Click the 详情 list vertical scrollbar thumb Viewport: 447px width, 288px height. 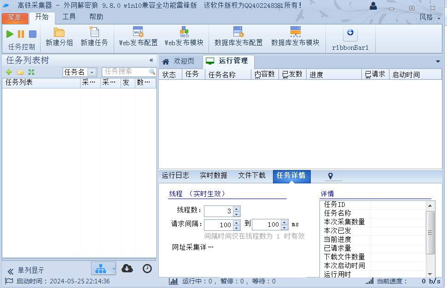[430, 233]
